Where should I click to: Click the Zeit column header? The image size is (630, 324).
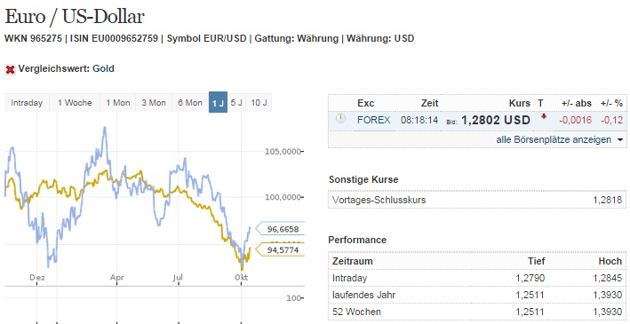pyautogui.click(x=429, y=103)
